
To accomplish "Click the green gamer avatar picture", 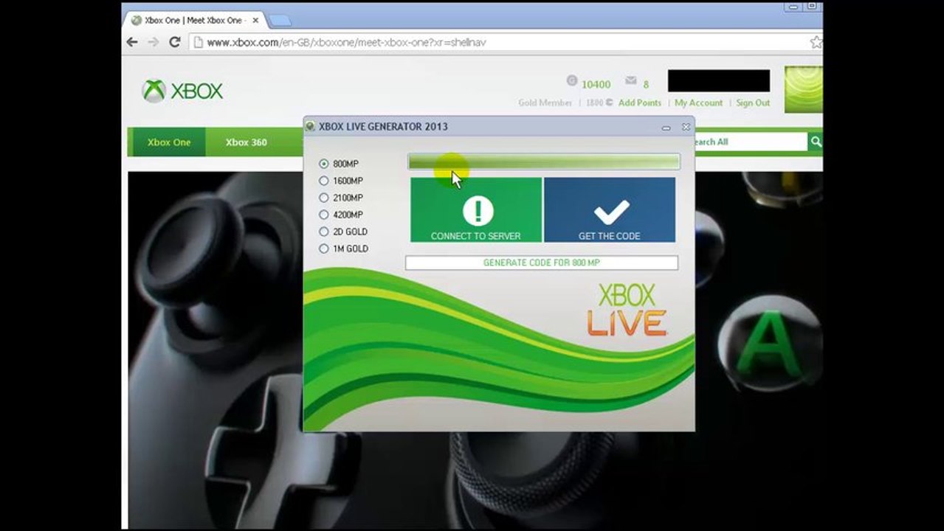I will pyautogui.click(x=804, y=89).
